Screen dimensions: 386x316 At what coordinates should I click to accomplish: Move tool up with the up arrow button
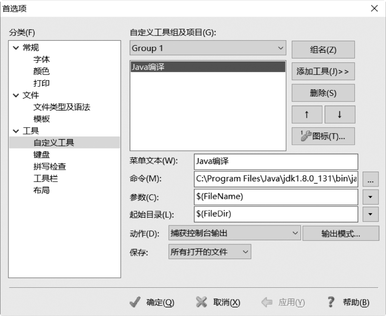click(x=307, y=115)
